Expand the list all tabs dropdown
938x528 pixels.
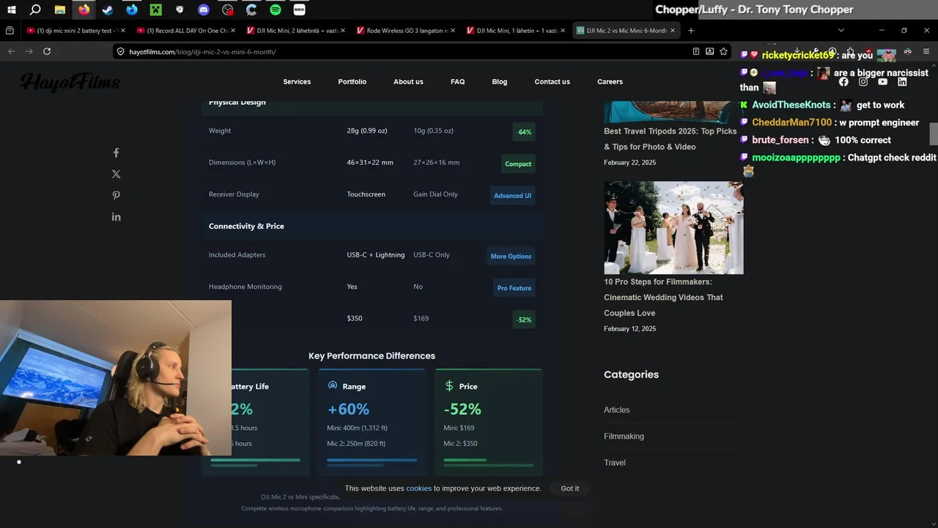point(841,31)
